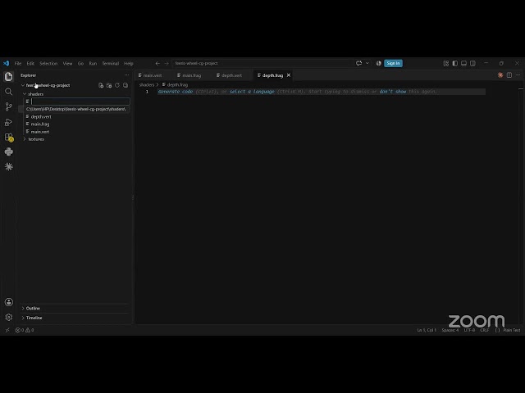The image size is (525, 393).
Task: Click the 'CRLF' end of line entry
Action: point(485,330)
